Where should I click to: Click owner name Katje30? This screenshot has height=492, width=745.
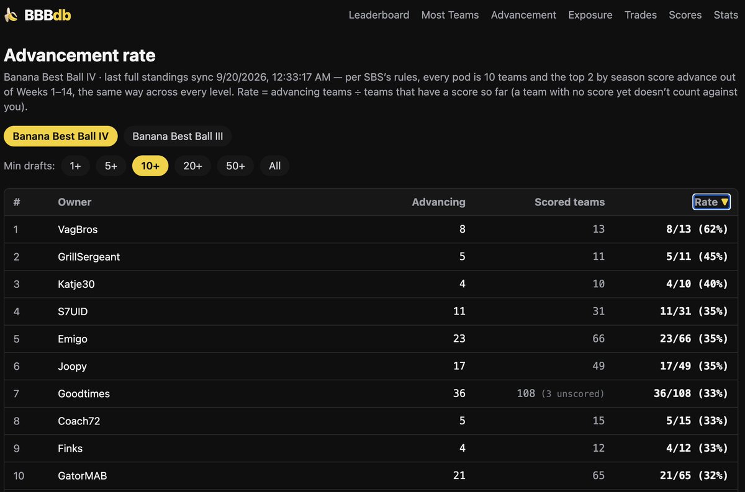click(x=76, y=284)
